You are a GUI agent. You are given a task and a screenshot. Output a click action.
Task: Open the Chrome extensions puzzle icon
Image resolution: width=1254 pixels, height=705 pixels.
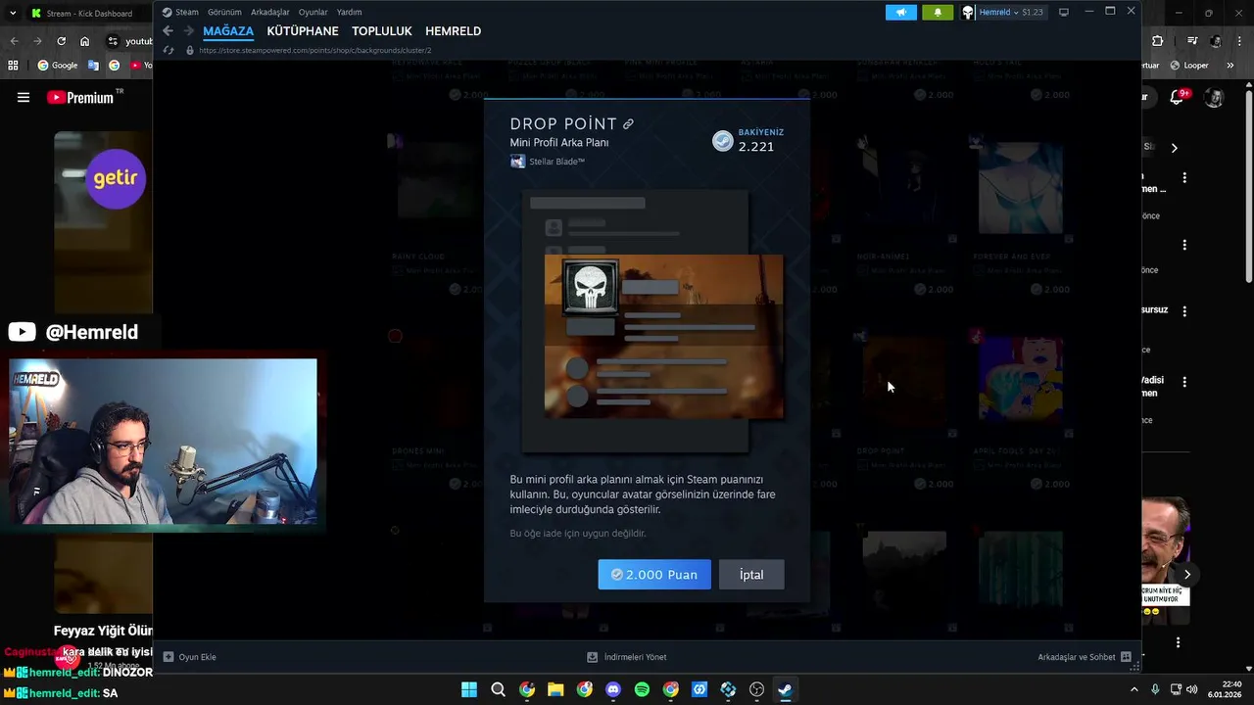(x=1157, y=41)
